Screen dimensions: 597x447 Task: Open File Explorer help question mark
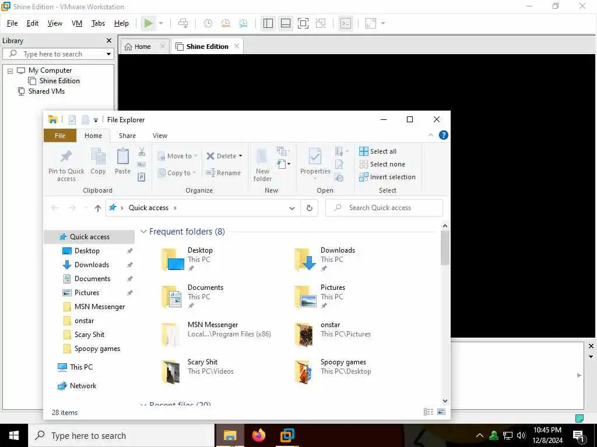point(444,135)
